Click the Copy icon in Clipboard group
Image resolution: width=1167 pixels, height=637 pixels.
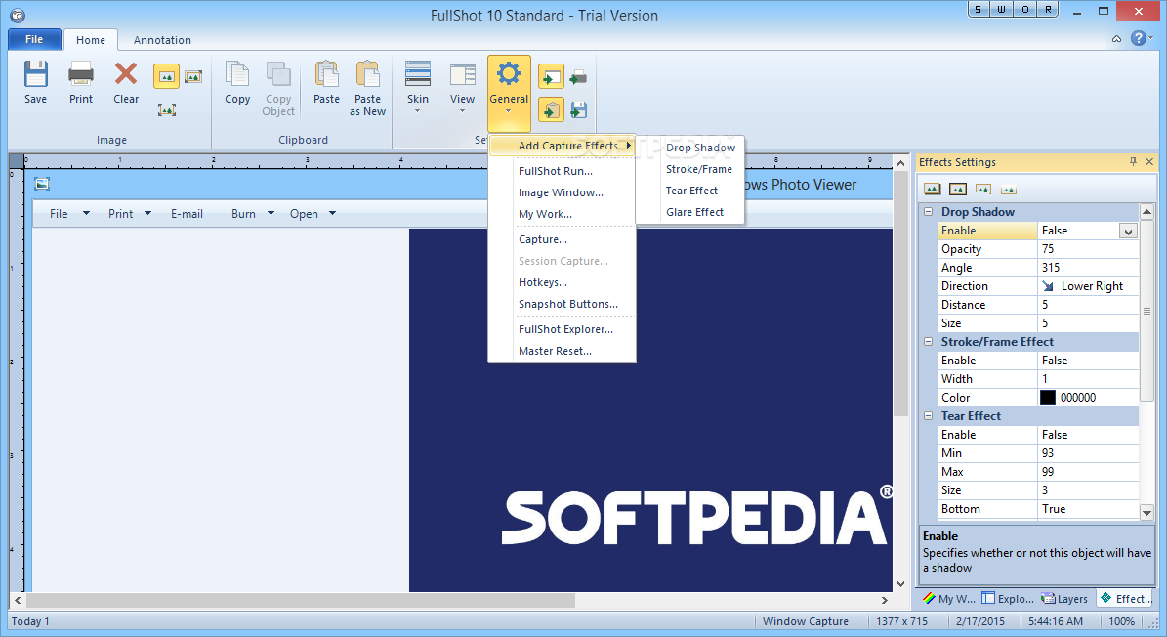(x=237, y=74)
